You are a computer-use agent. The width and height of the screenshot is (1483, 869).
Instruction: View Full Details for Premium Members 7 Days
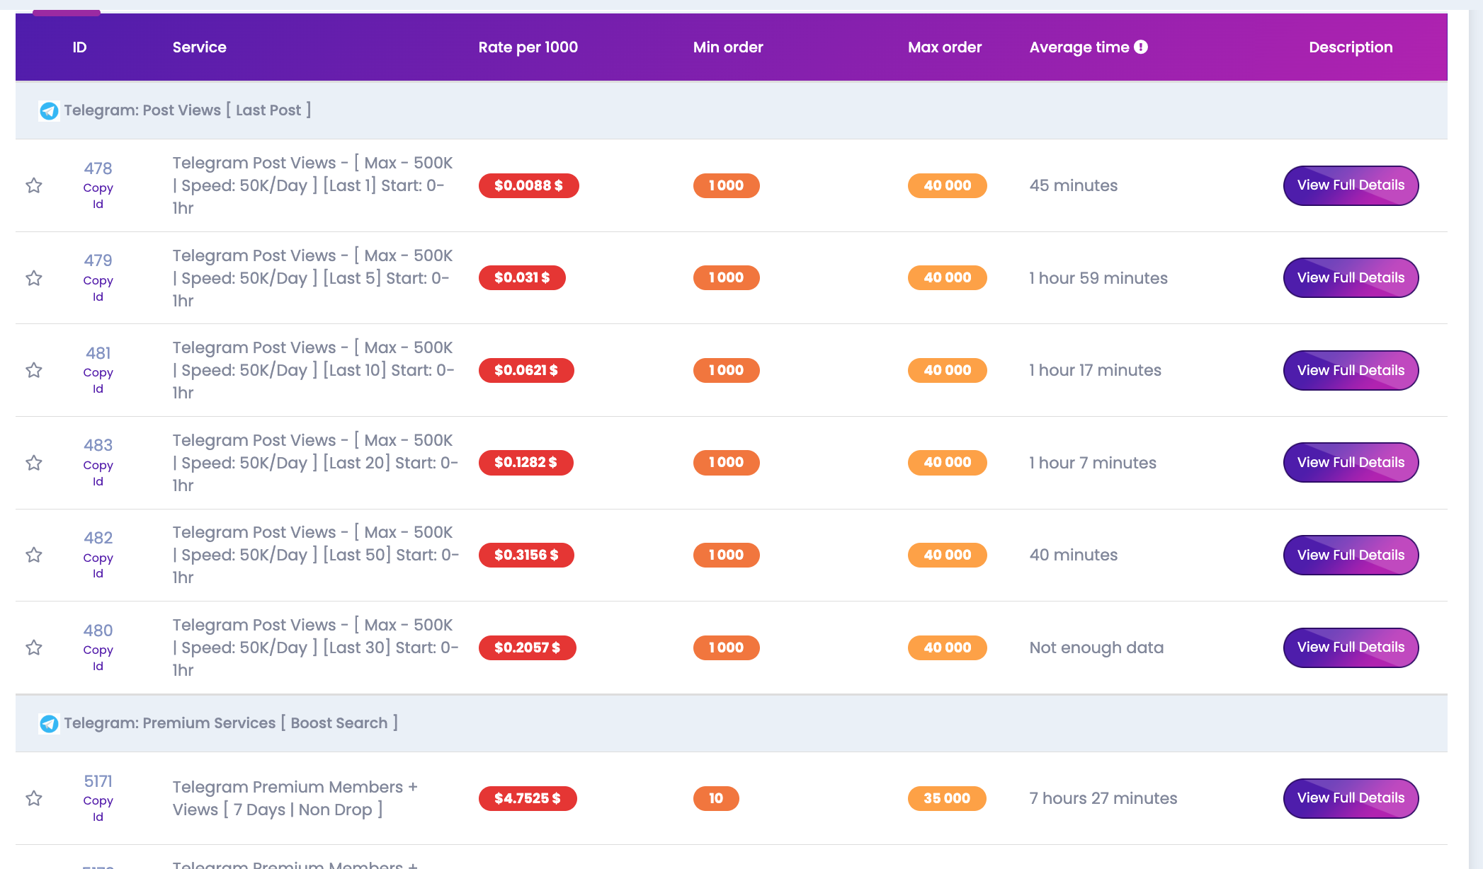pyautogui.click(x=1351, y=798)
